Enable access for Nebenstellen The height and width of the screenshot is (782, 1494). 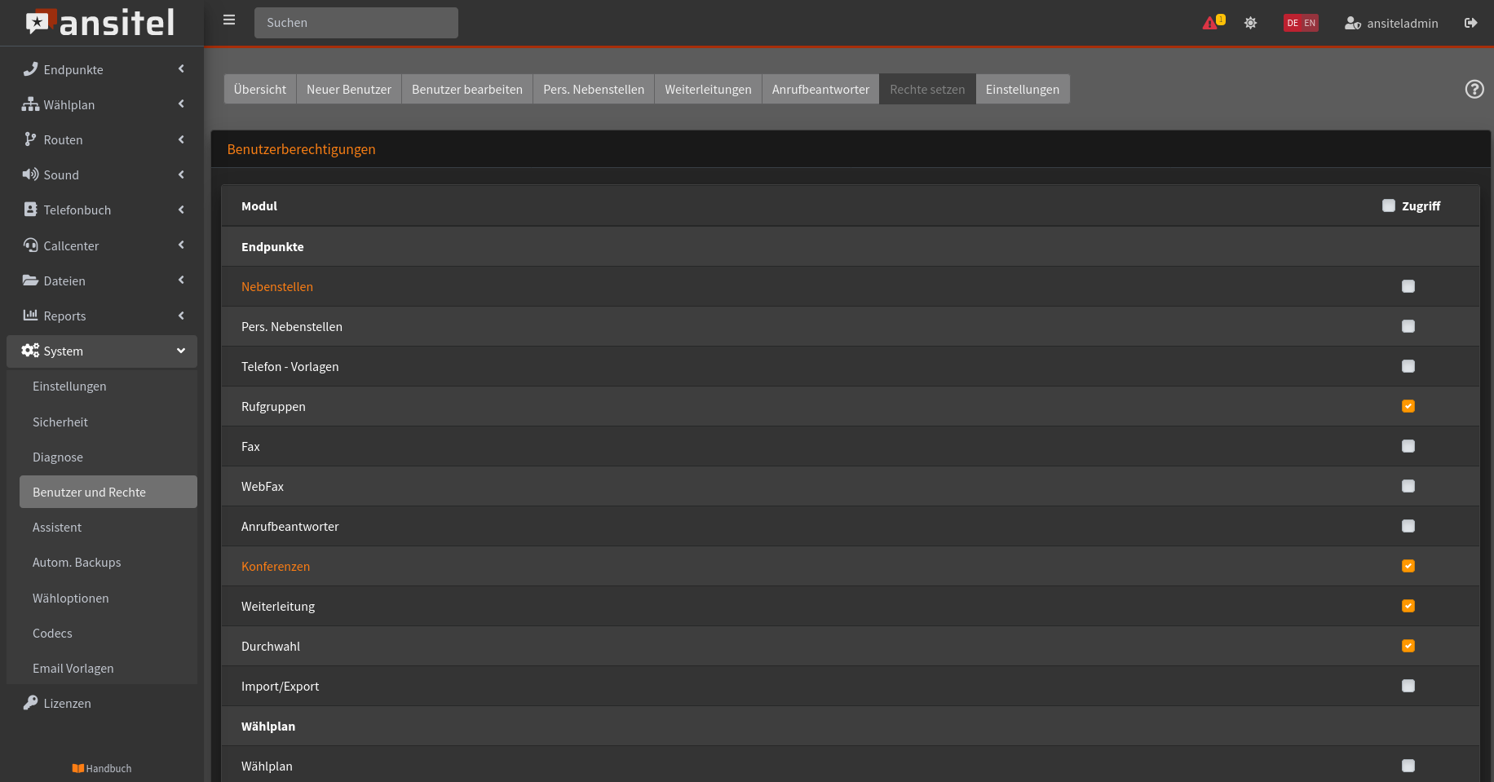point(1408,286)
